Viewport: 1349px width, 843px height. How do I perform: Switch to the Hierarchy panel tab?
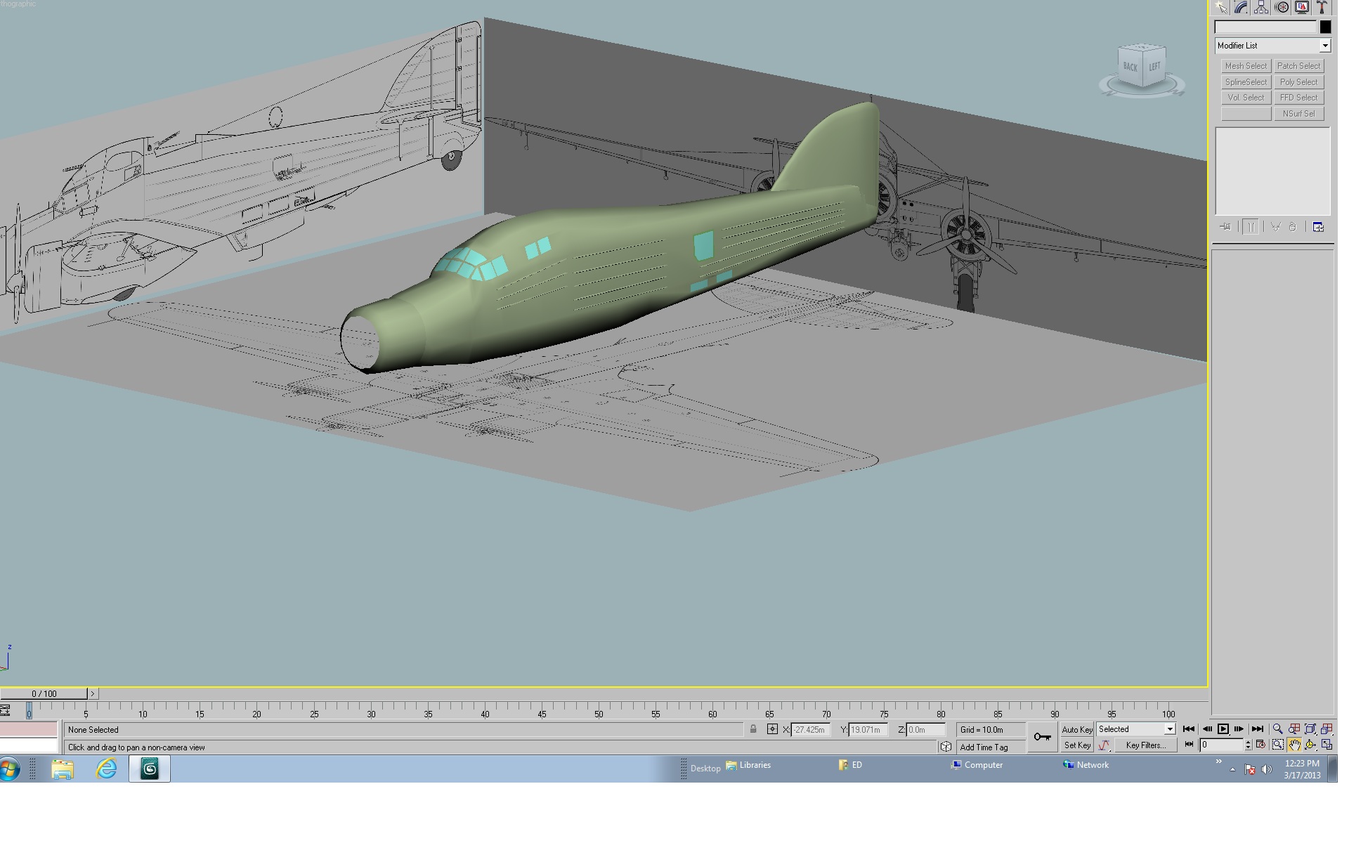(x=1262, y=8)
